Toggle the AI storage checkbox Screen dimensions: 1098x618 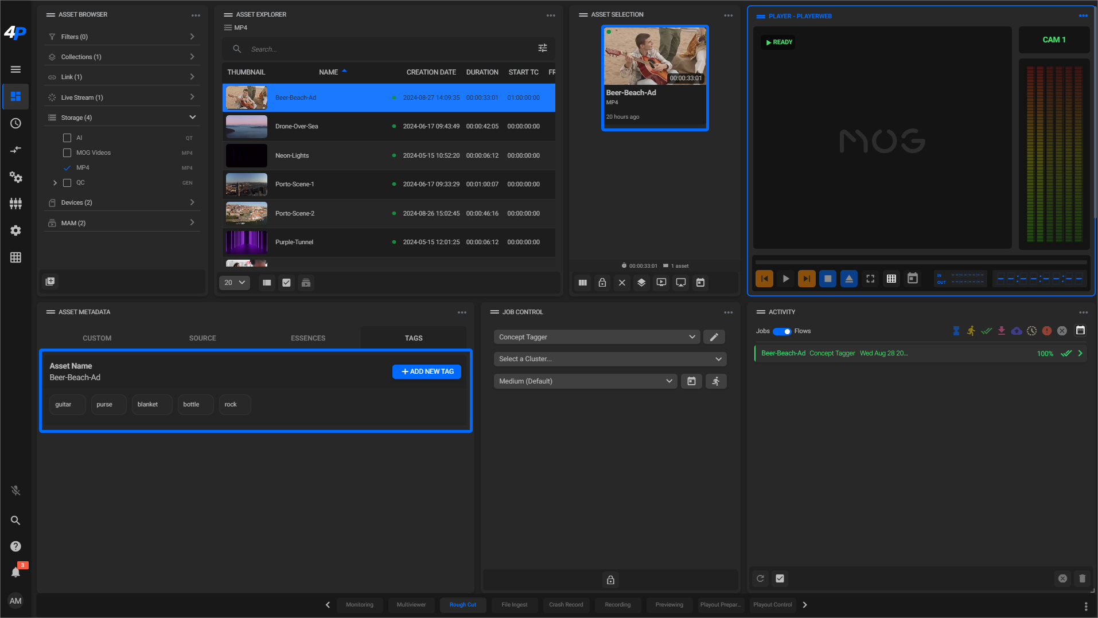67,138
